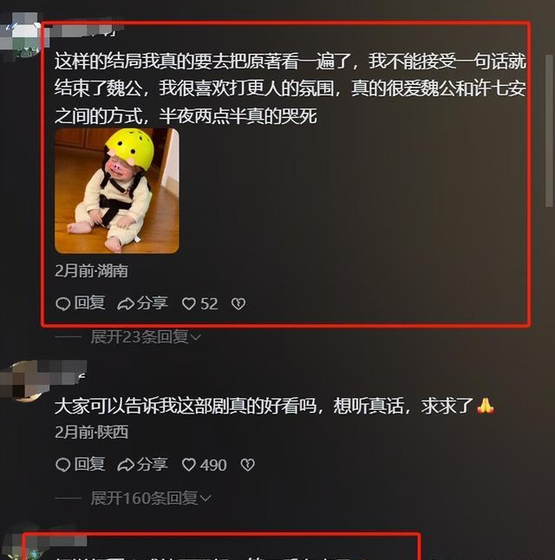555x560 pixels.
Task: Reply to the Shaanxi comment
Action: tap(81, 465)
